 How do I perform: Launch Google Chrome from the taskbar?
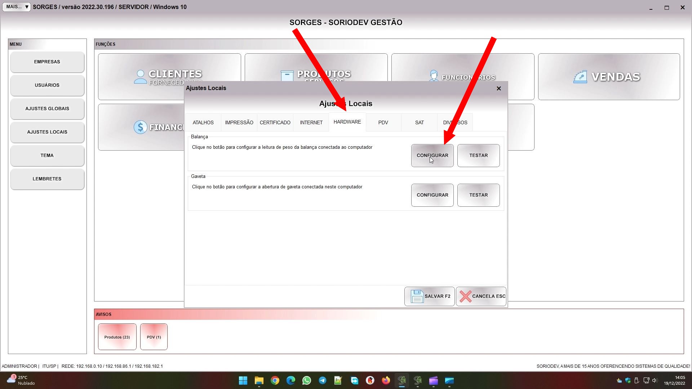coord(275,381)
